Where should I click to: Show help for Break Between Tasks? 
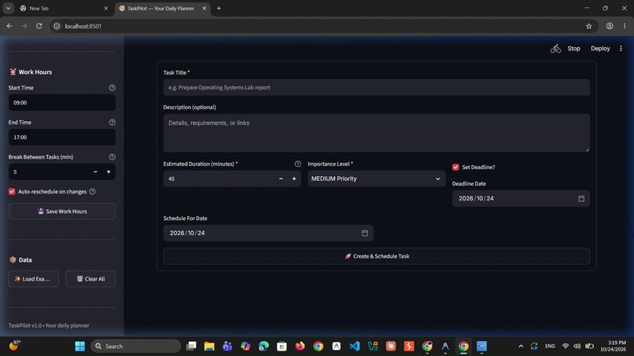click(x=112, y=157)
